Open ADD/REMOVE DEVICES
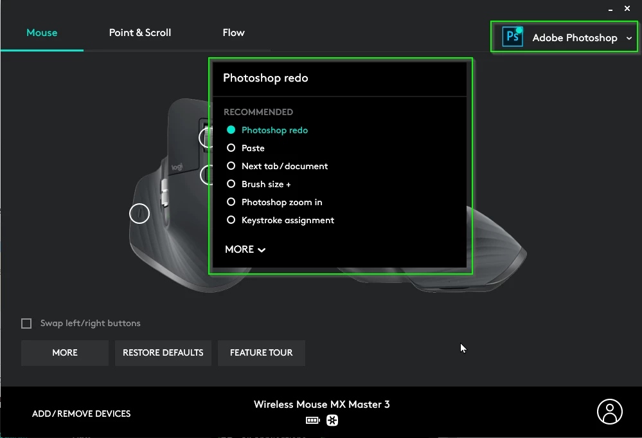The image size is (642, 438). (82, 414)
